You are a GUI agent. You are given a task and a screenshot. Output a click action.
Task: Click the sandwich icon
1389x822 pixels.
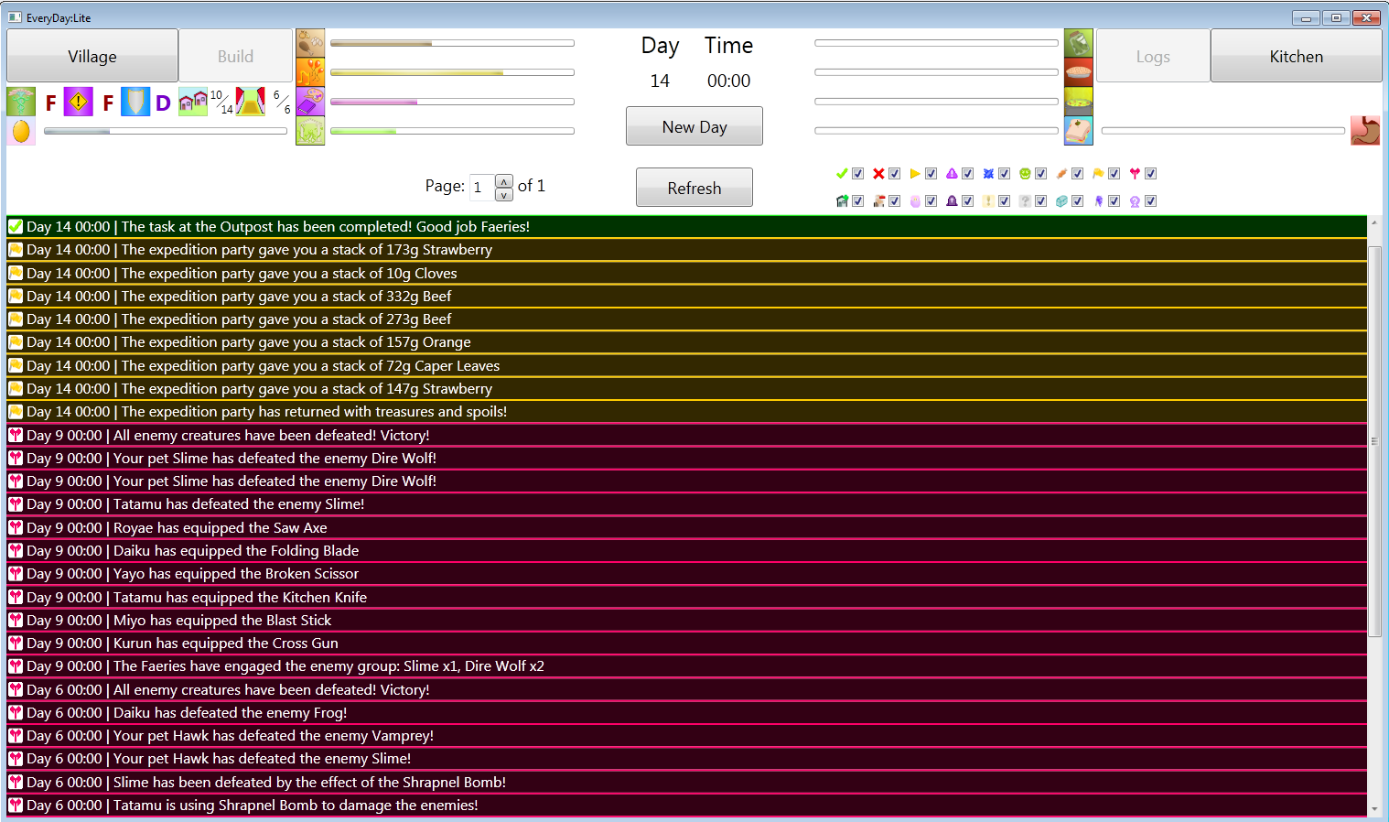(1079, 131)
